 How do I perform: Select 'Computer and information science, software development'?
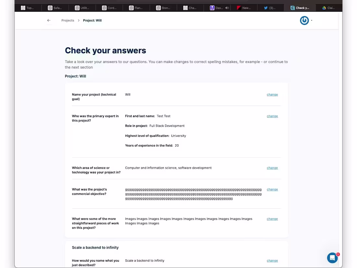point(168,168)
